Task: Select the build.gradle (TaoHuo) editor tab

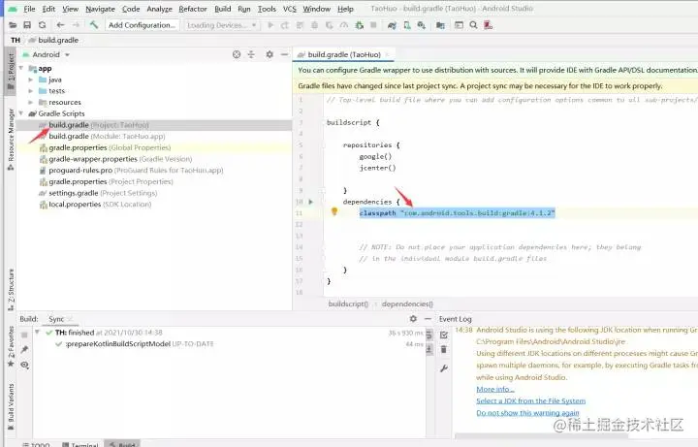Action: 343,54
